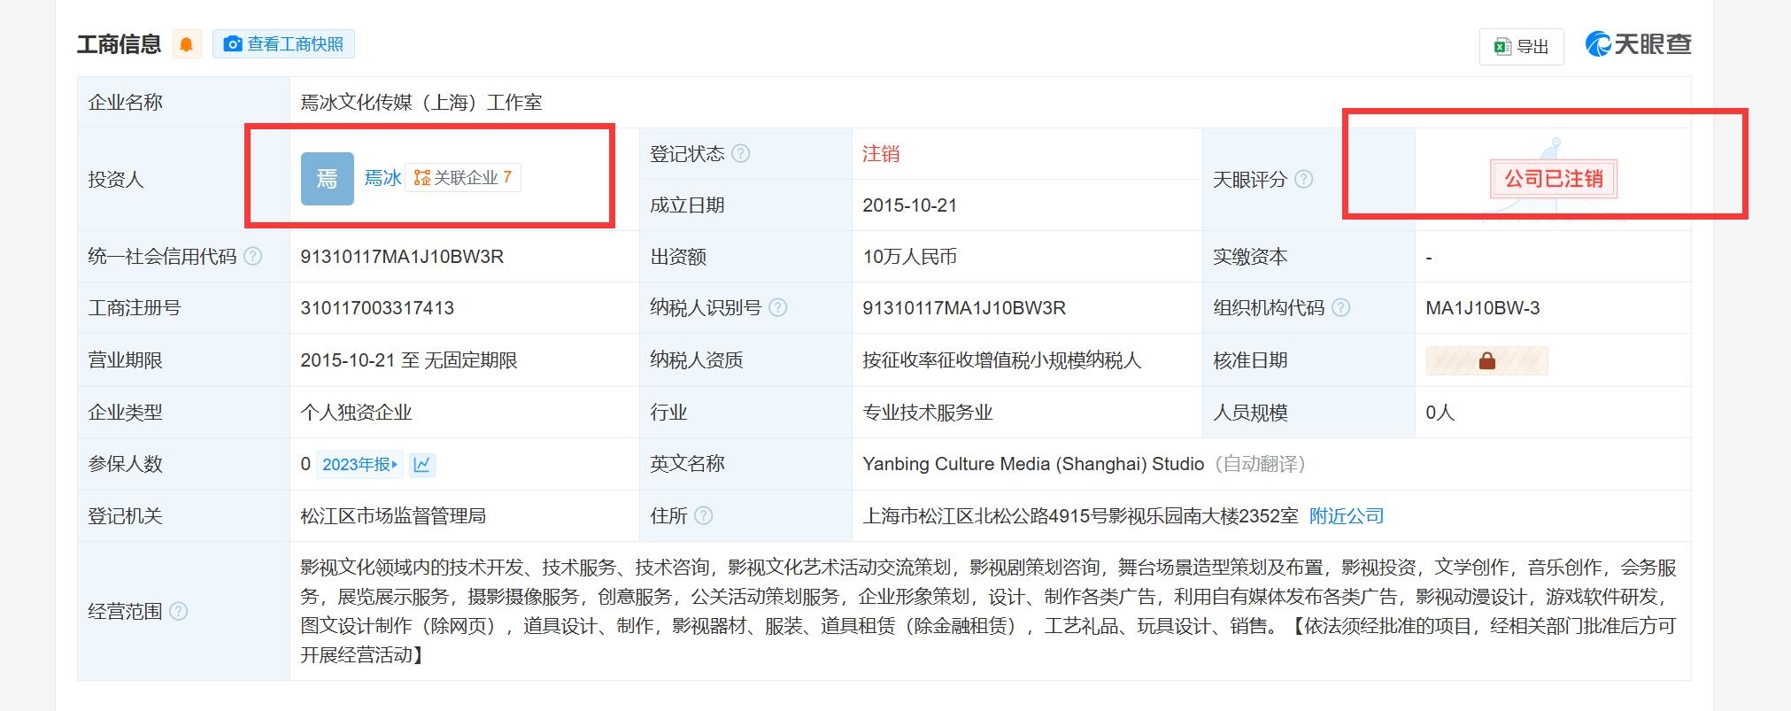Click the 注销 registration status value

tap(881, 154)
